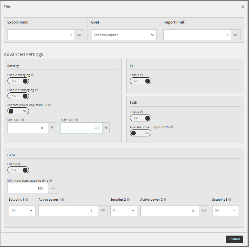This screenshot has height=247, width=249.
Task: Click the Import limit header text
Action: click(174, 22)
